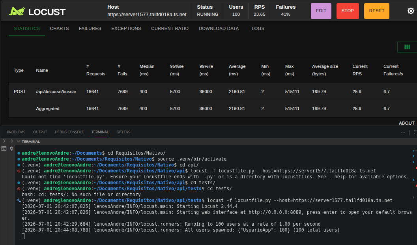Switch to the STATISTICS tab
This screenshot has height=245, width=417.
pos(27,28)
